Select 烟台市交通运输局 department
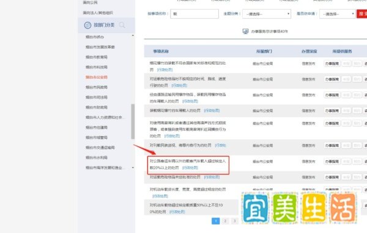This screenshot has height=233, width=367. [x=100, y=148]
